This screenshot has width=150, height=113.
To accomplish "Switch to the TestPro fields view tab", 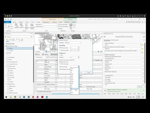I will coord(46,54).
